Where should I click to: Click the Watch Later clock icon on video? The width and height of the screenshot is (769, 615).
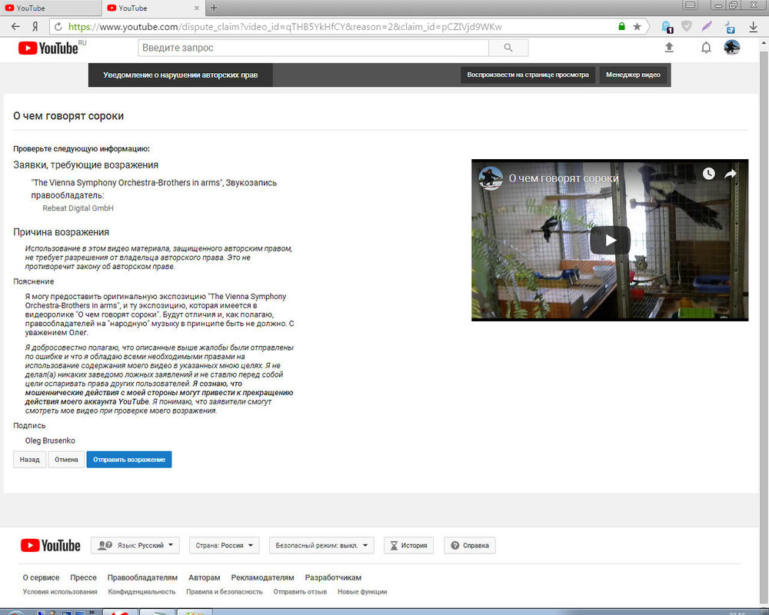708,175
